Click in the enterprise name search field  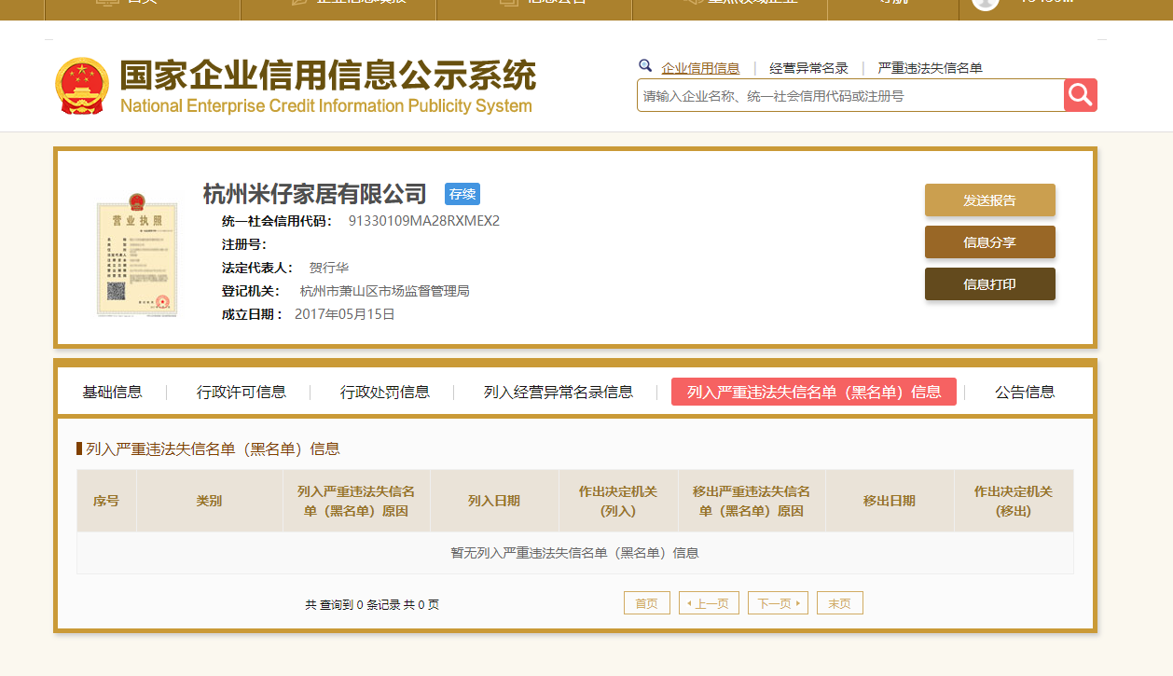[x=850, y=95]
